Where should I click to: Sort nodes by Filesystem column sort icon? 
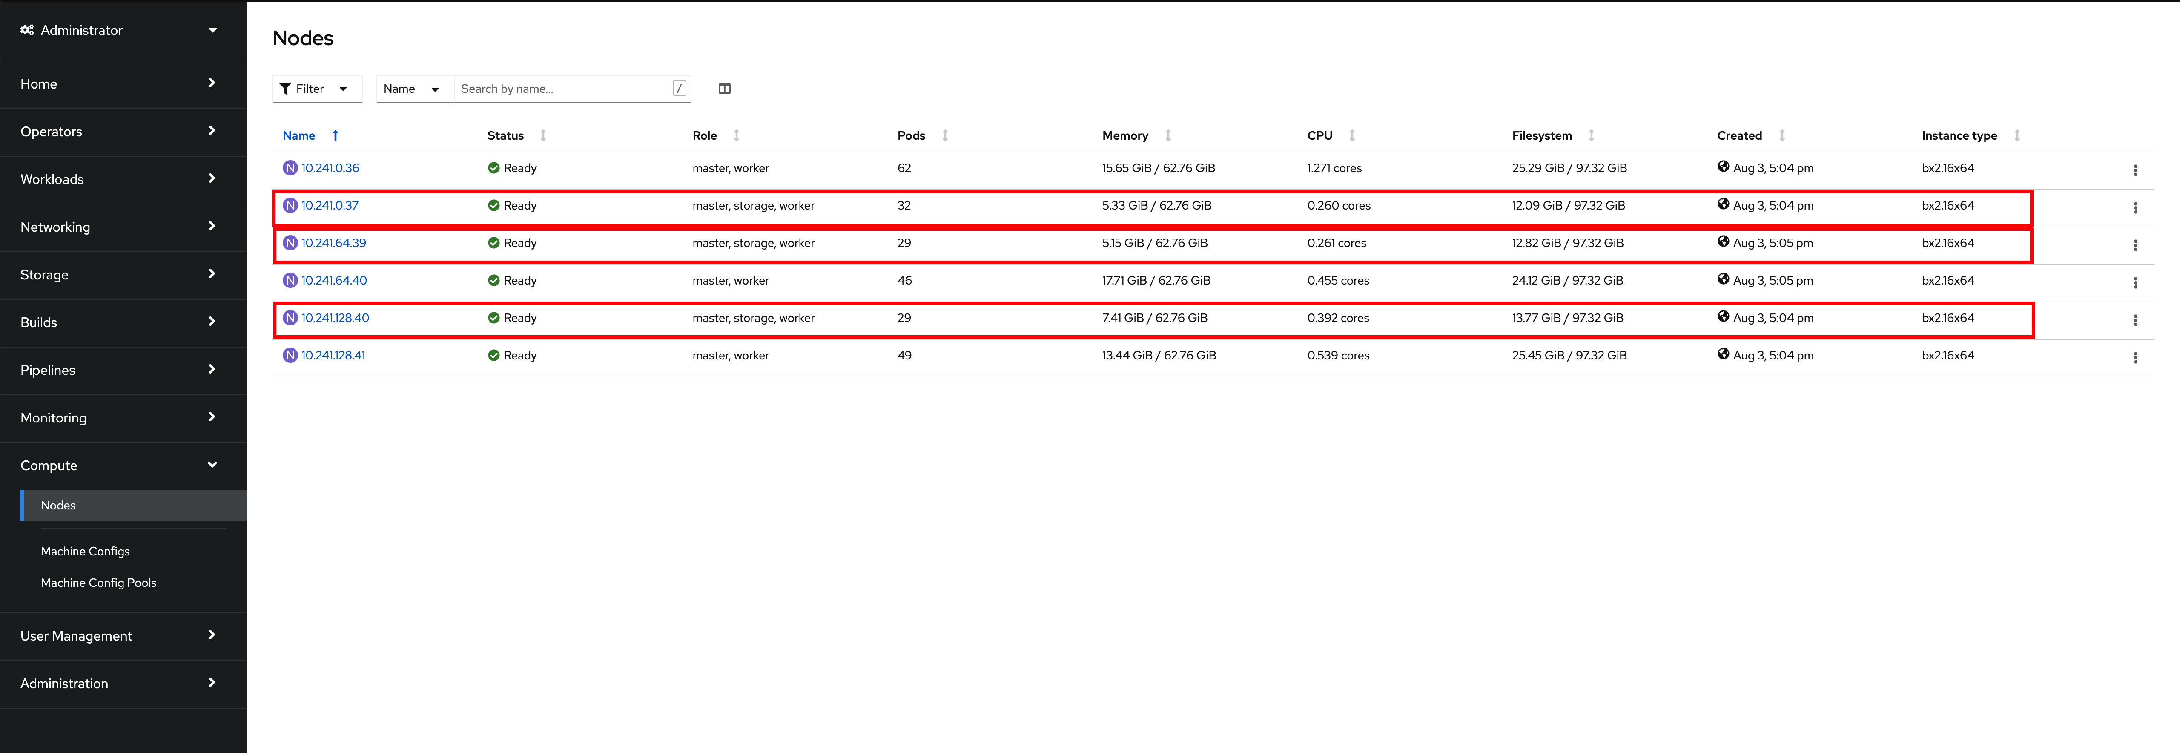(1592, 135)
